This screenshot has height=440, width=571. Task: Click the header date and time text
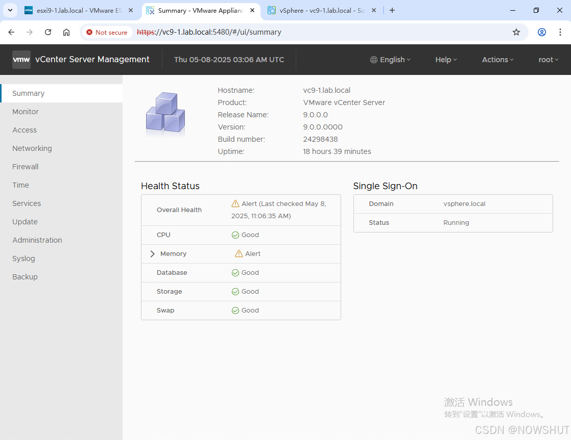click(x=229, y=60)
